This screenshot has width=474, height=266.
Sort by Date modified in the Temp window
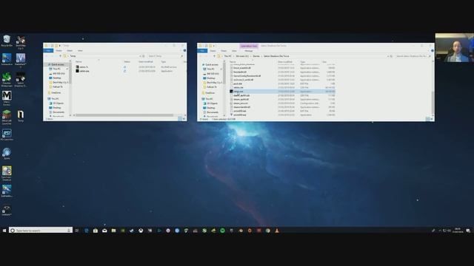point(146,62)
